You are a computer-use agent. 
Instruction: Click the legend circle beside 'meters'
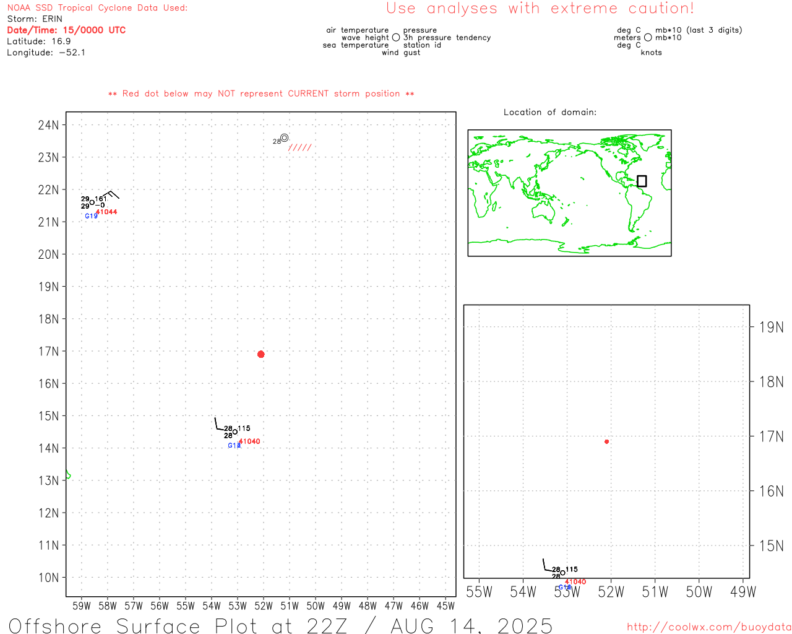click(648, 37)
